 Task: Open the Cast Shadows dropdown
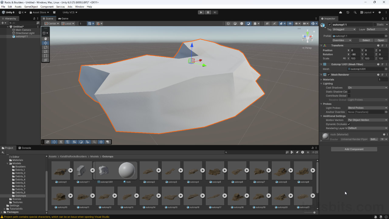[367, 88]
